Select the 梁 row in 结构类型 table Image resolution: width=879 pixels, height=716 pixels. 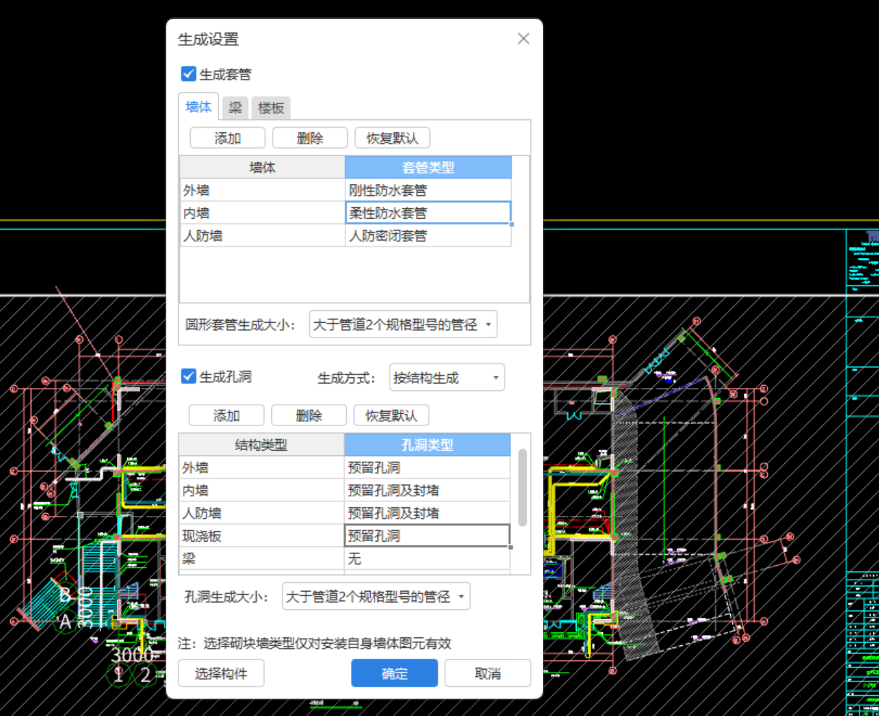pos(261,558)
